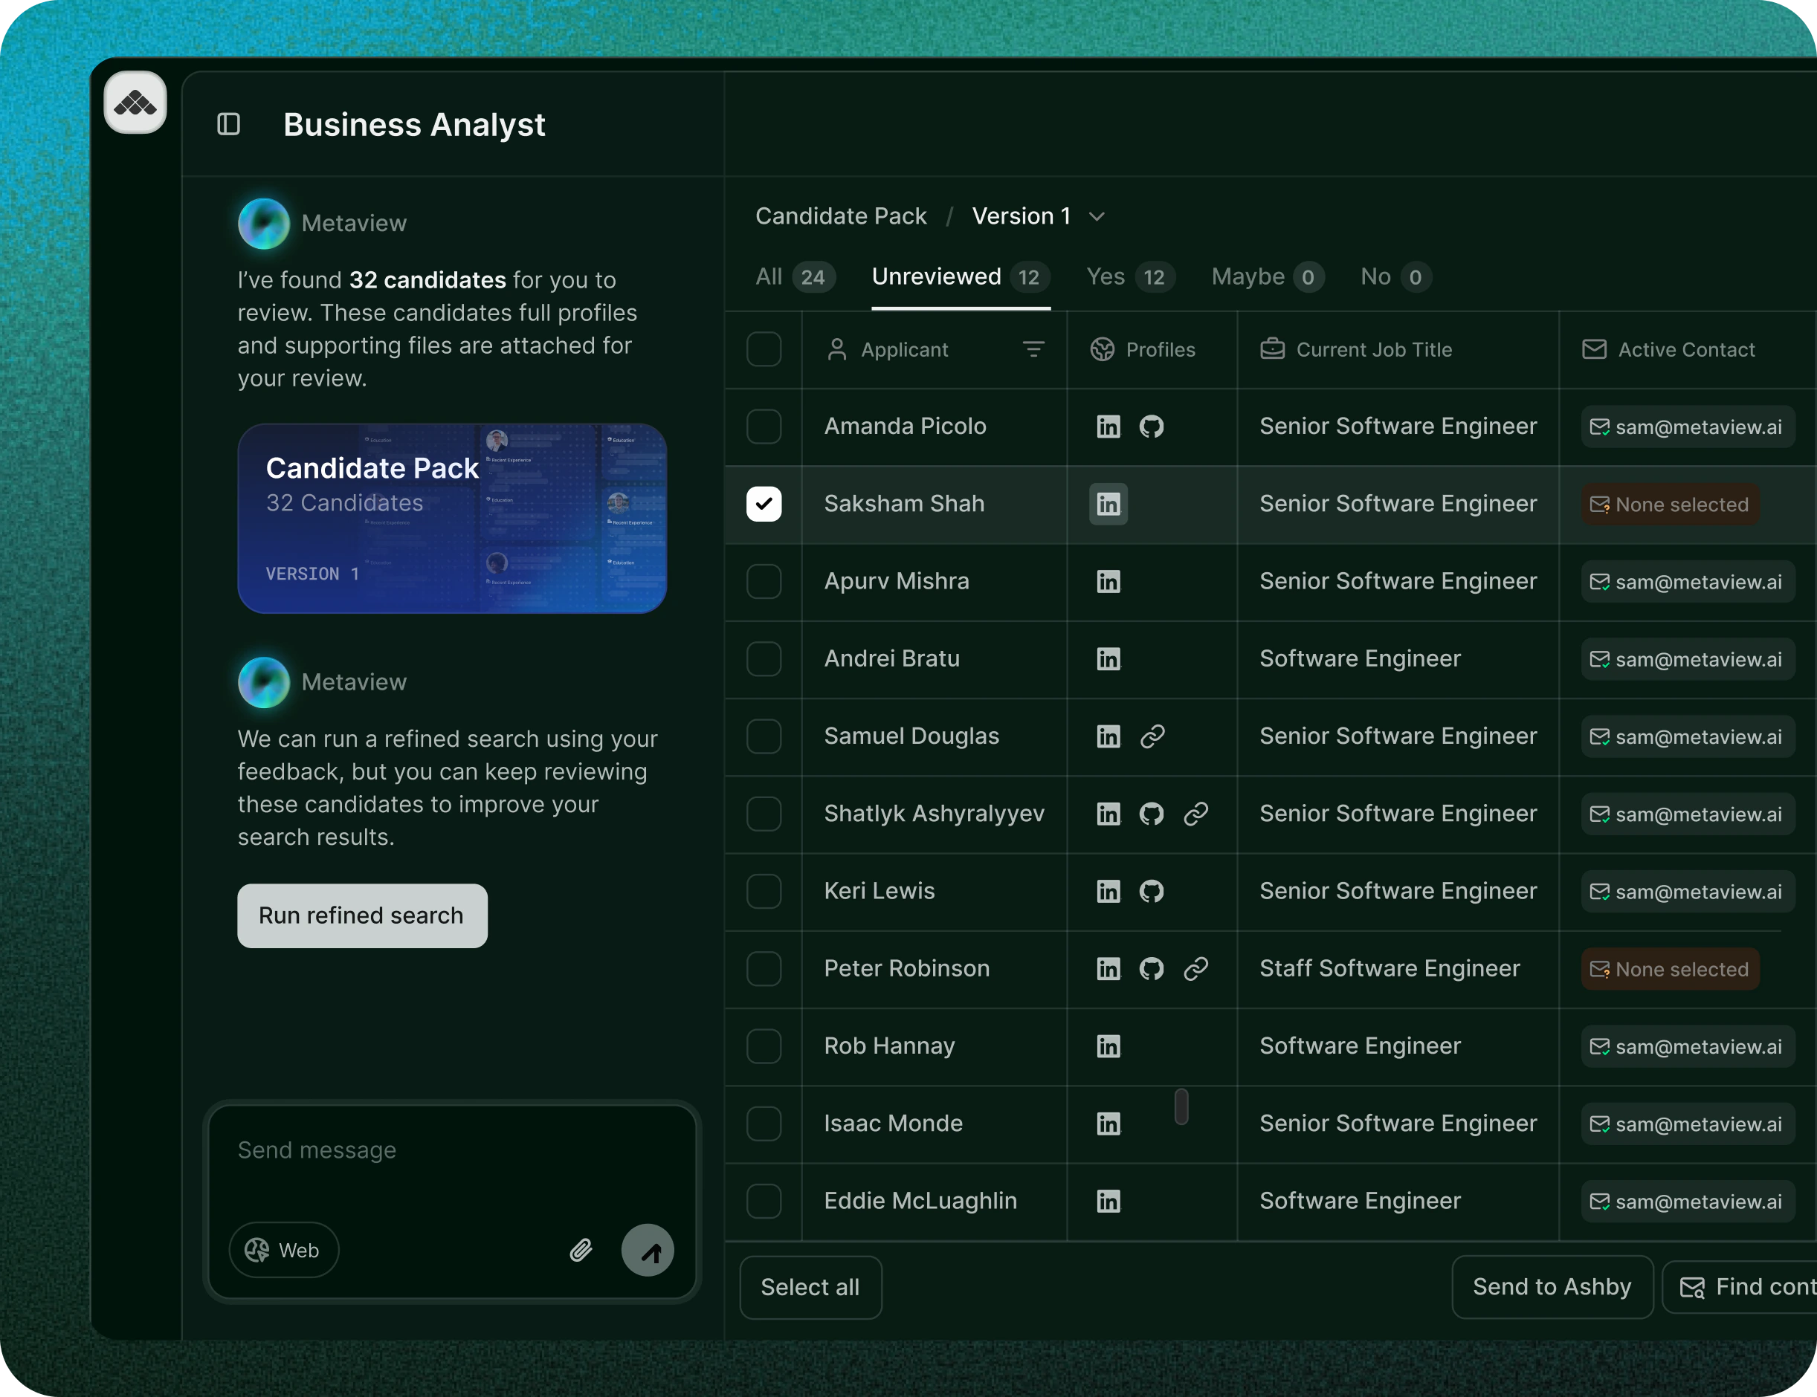Click the Select all button
The image size is (1817, 1397).
pos(810,1287)
